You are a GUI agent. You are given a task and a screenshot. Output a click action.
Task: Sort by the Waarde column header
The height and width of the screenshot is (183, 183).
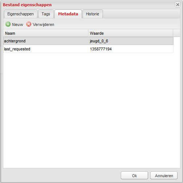(x=131, y=33)
